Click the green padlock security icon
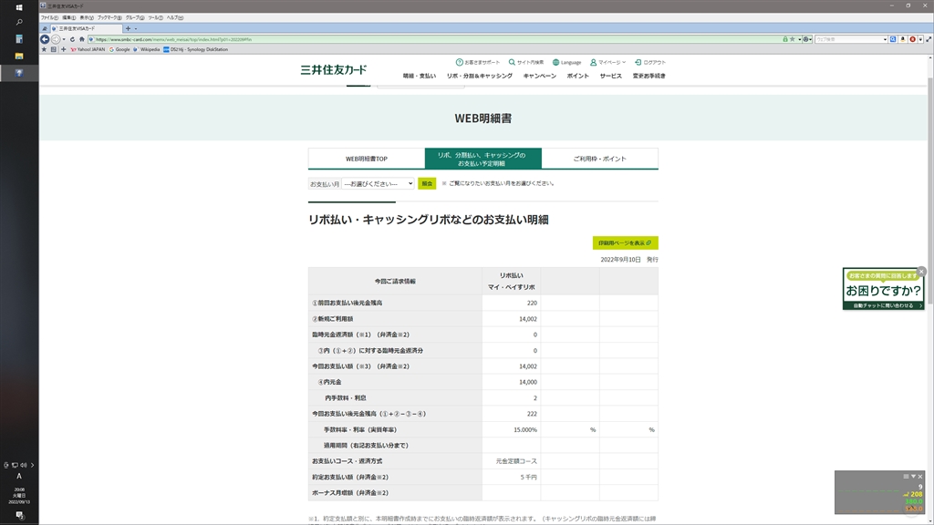The width and height of the screenshot is (934, 525). tap(785, 39)
